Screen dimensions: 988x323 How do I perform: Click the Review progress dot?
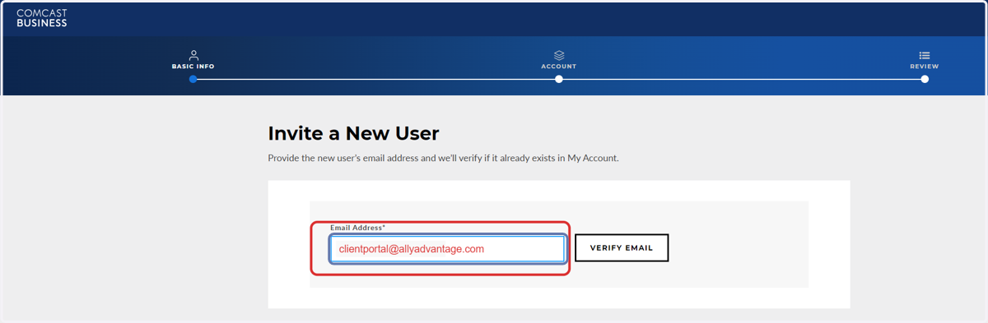click(925, 79)
